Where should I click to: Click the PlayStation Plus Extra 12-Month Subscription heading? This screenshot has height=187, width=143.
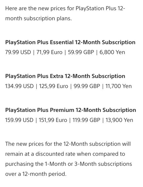click(65, 76)
